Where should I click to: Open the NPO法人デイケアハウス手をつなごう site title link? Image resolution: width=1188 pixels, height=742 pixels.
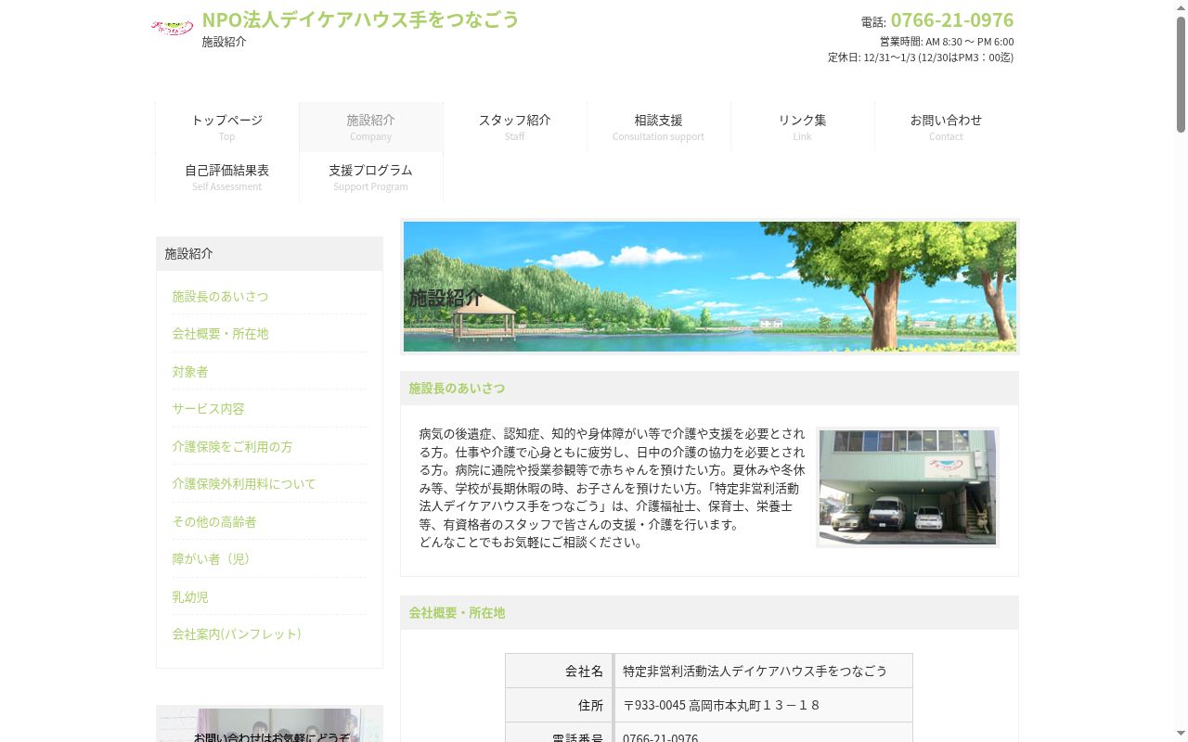pyautogui.click(x=360, y=19)
